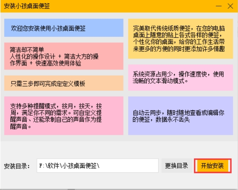Click the yellow 完美取代传统纸质便签 note card

tap(180, 39)
